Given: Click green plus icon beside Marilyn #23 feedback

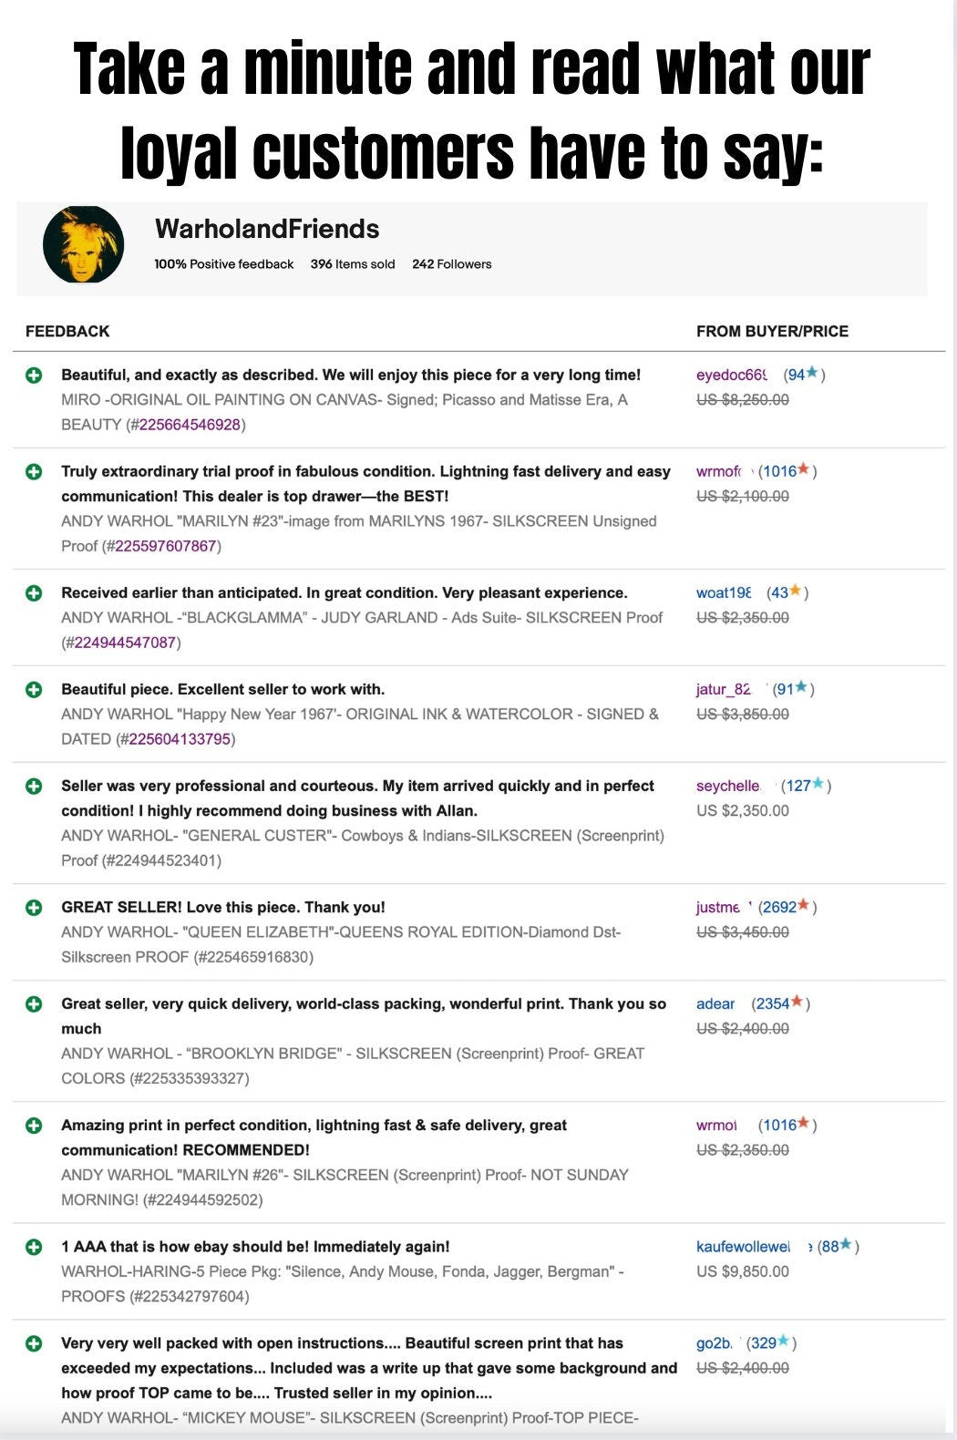Looking at the screenshot, I should (x=34, y=471).
